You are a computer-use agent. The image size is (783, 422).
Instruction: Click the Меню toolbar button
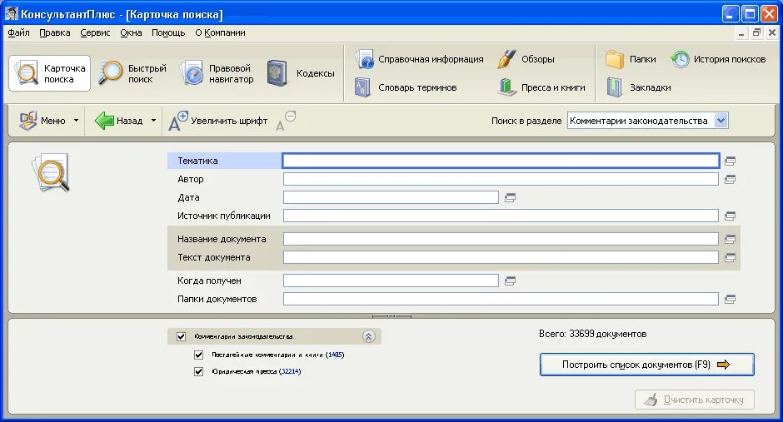tap(42, 121)
